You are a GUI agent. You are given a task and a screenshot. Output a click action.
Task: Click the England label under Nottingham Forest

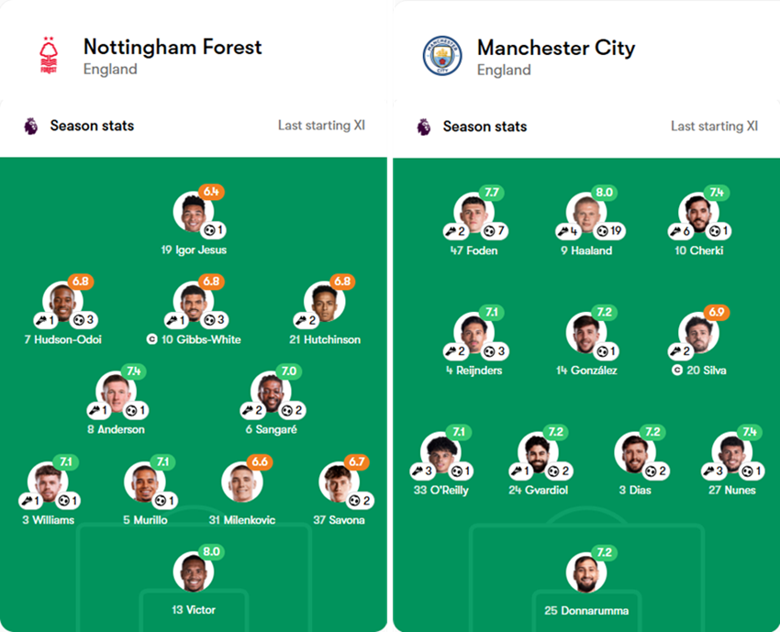pyautogui.click(x=108, y=69)
